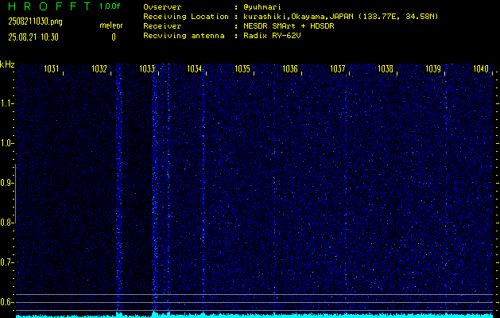
Task: Click the 1032 time tick label
Action: [x=99, y=68]
